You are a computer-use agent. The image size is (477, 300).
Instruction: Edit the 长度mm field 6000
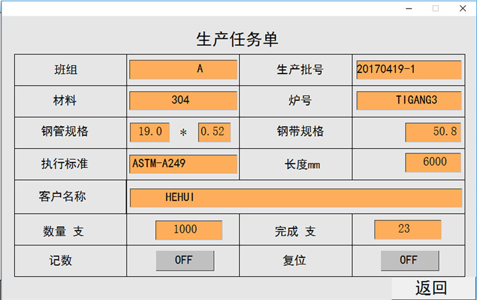tap(433, 163)
